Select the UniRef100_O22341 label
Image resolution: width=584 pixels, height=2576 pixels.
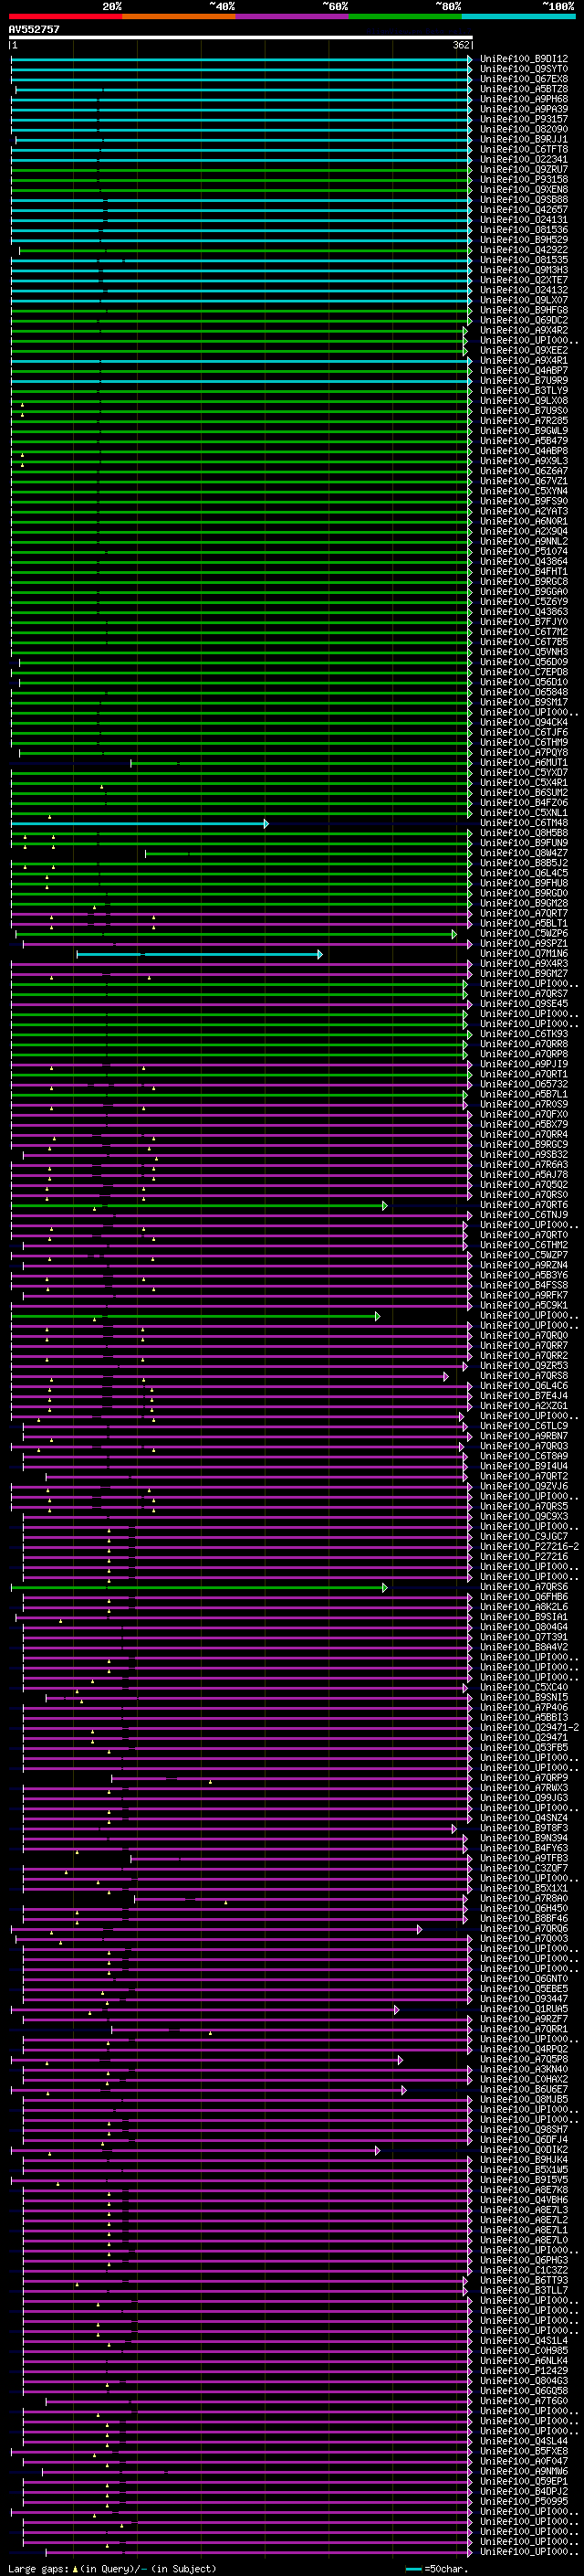coord(523,159)
